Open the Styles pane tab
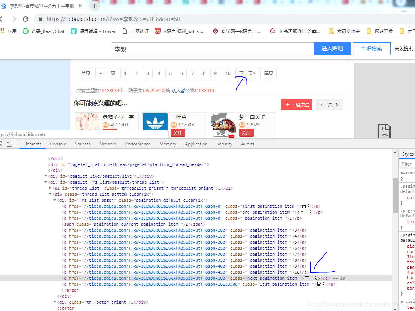This screenshot has width=415, height=311. coord(407,154)
